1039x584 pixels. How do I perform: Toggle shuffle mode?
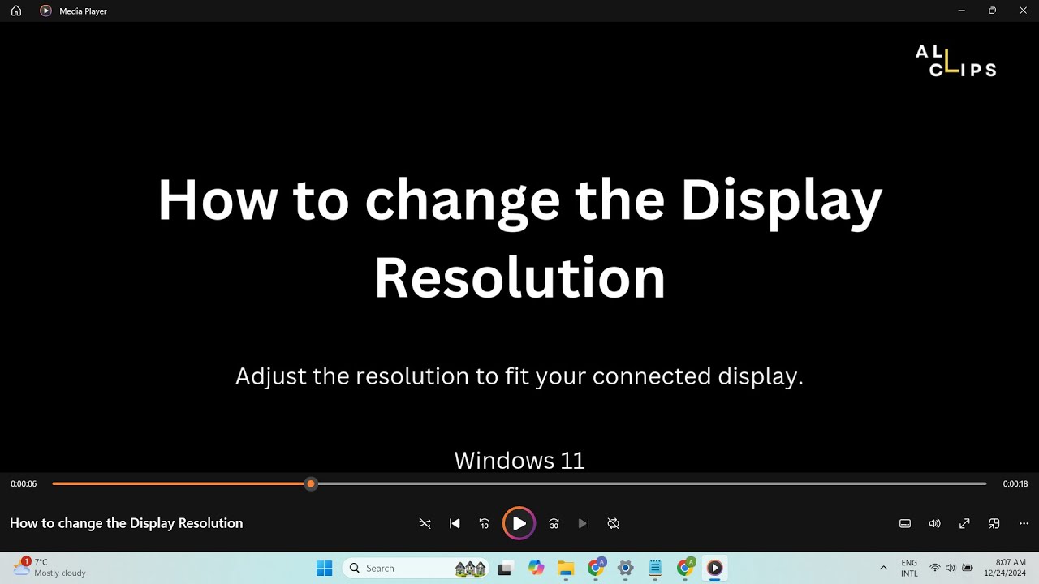[425, 523]
